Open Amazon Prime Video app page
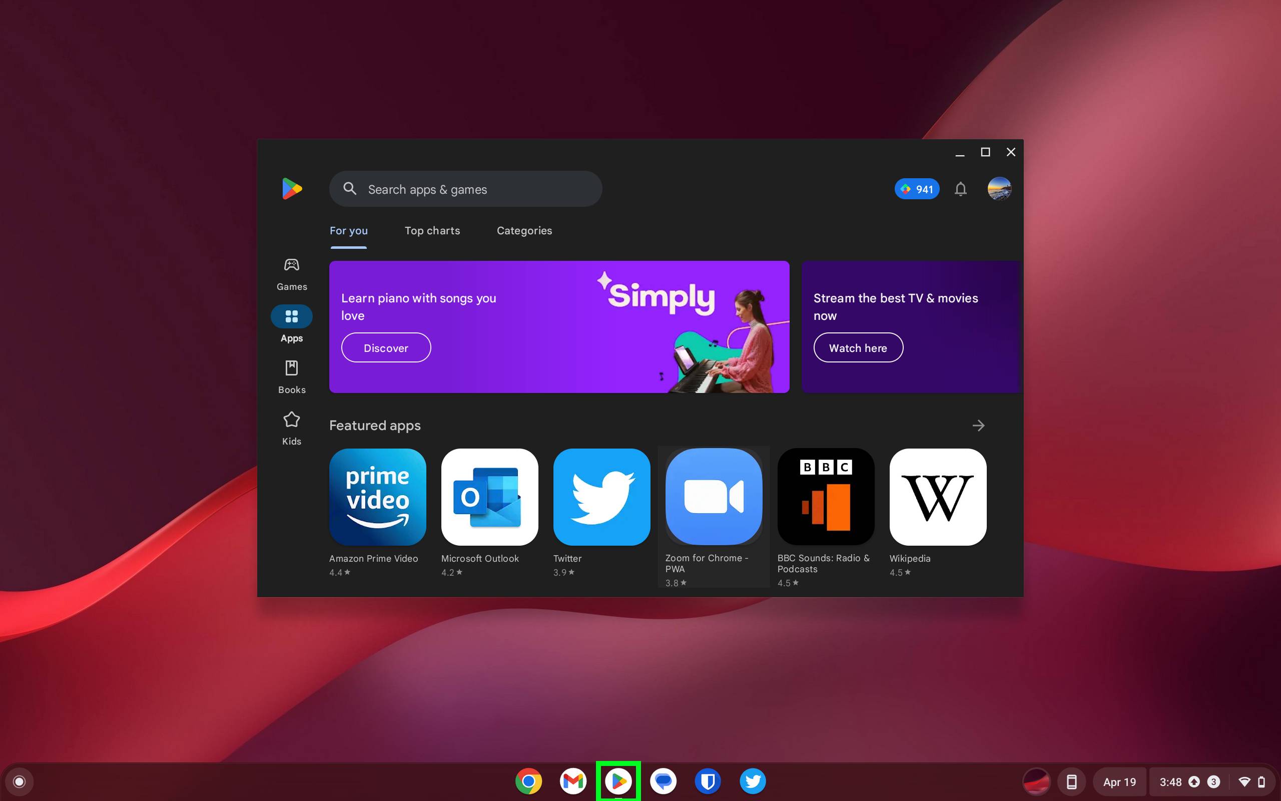 (378, 497)
